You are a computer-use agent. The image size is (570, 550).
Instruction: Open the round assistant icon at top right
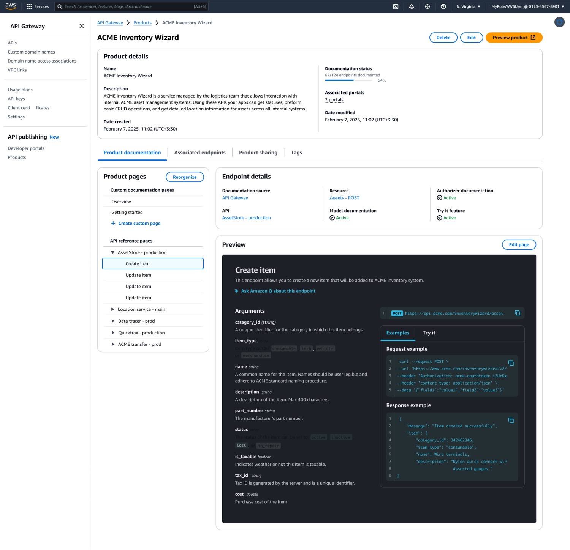[559, 22]
